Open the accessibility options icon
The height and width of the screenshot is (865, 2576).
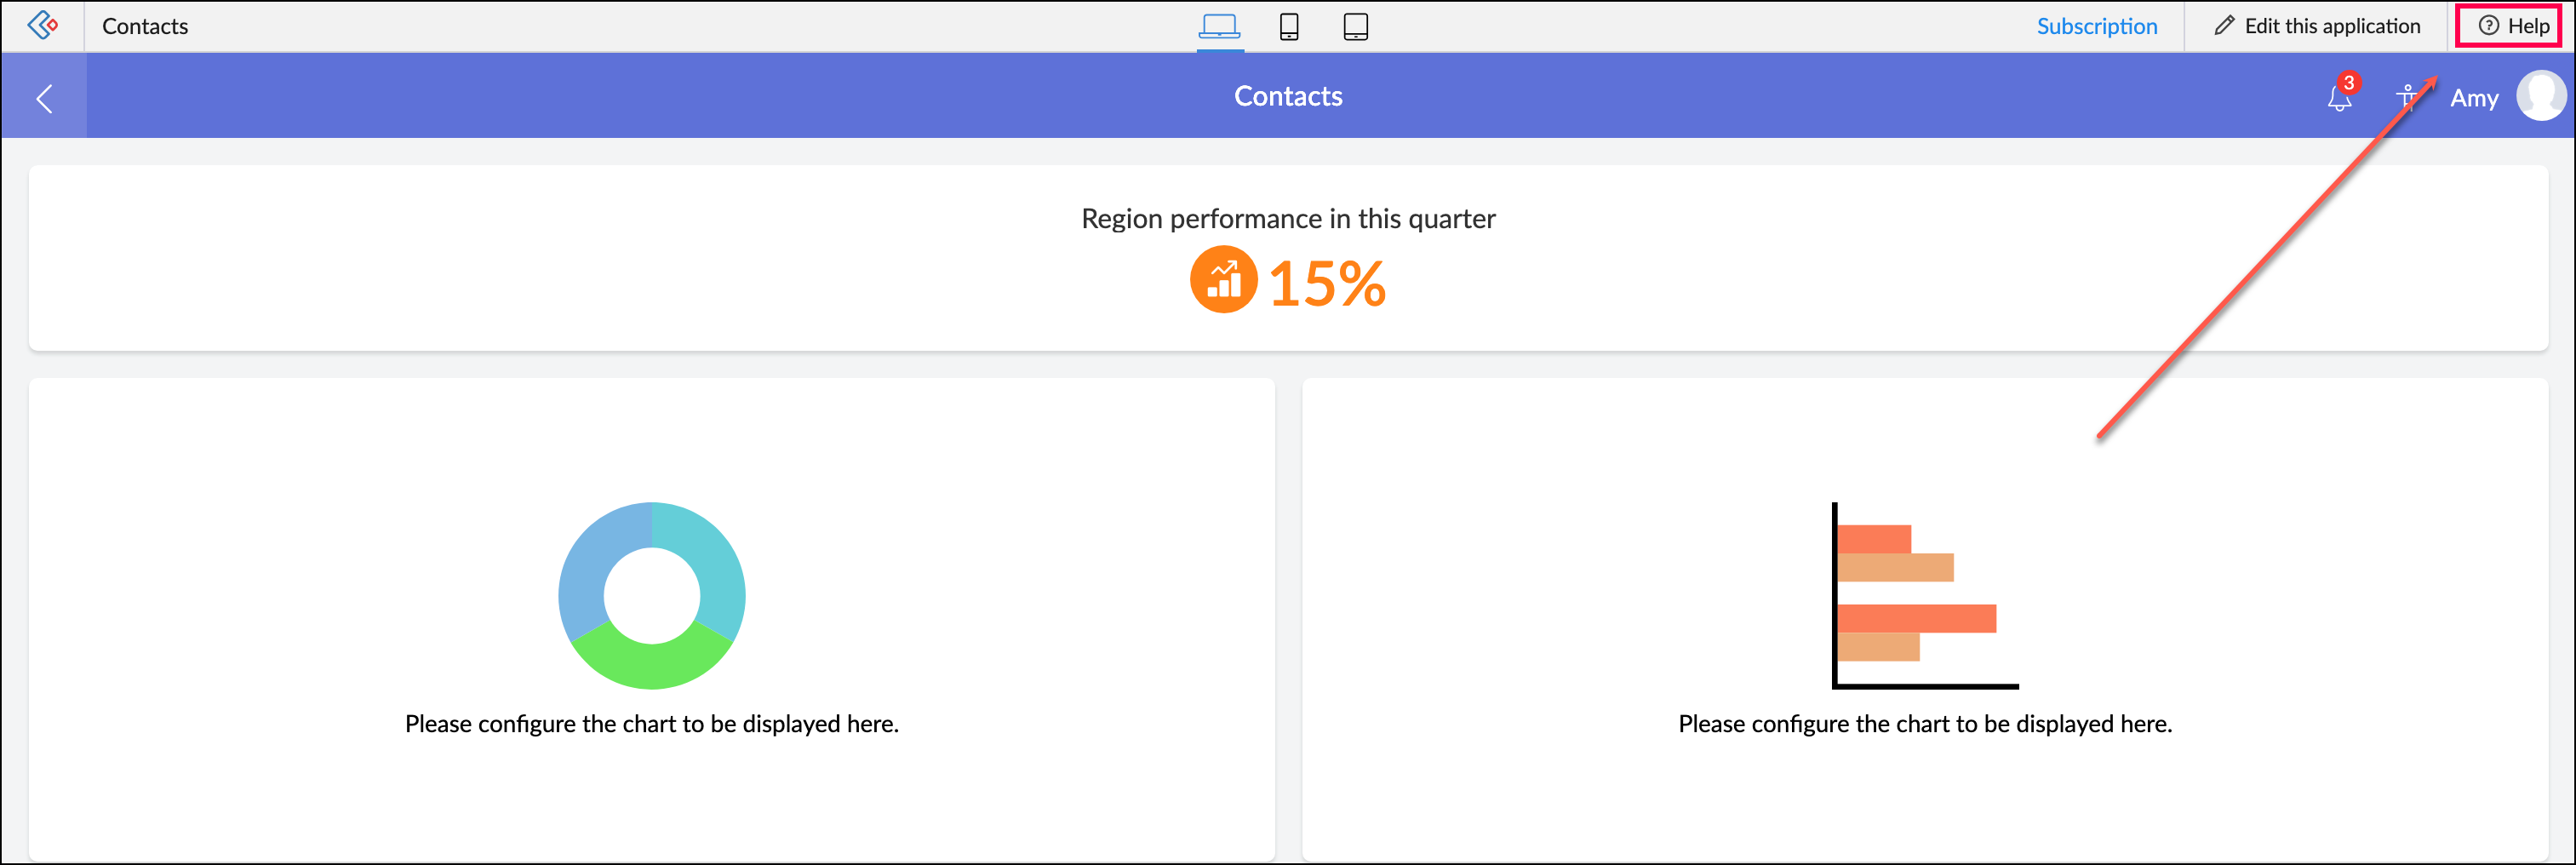[x=2407, y=98]
